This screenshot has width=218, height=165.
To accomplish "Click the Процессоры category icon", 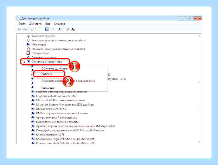I will click(28, 53).
